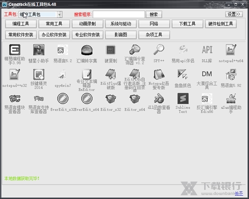Open 精易编程助手3.98 icon

coord(15,50)
